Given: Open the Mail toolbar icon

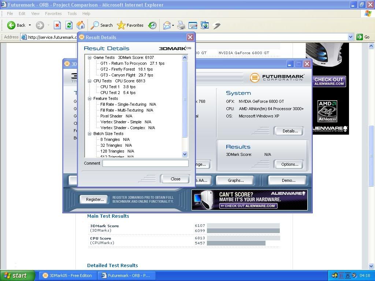Looking at the screenshot, I should [167, 25].
